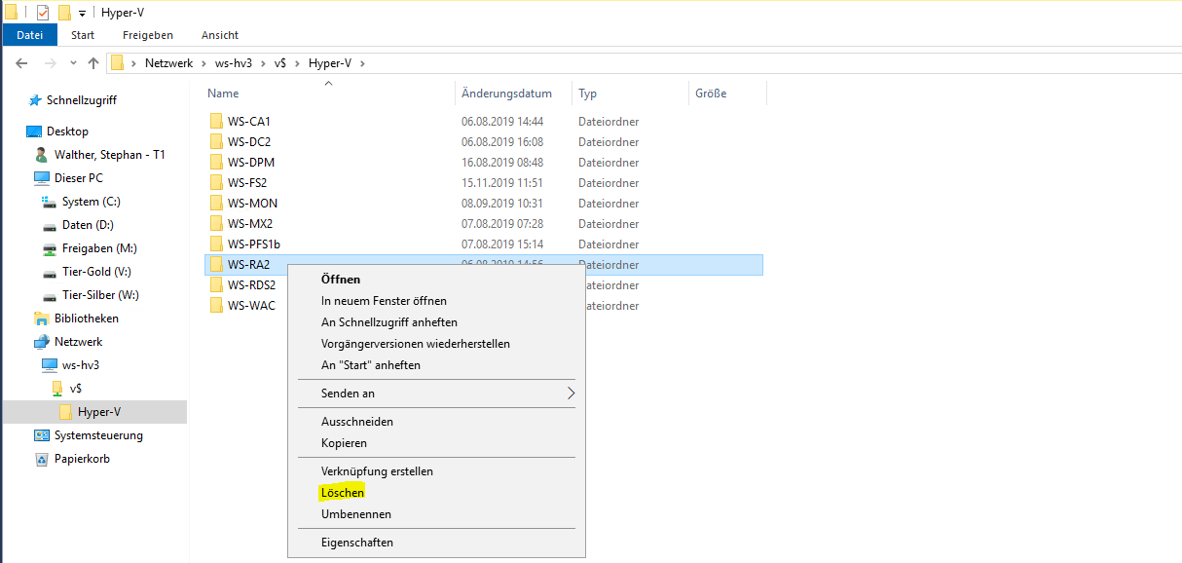Go up one folder level arrow
1182x563 pixels.
pyautogui.click(x=93, y=63)
